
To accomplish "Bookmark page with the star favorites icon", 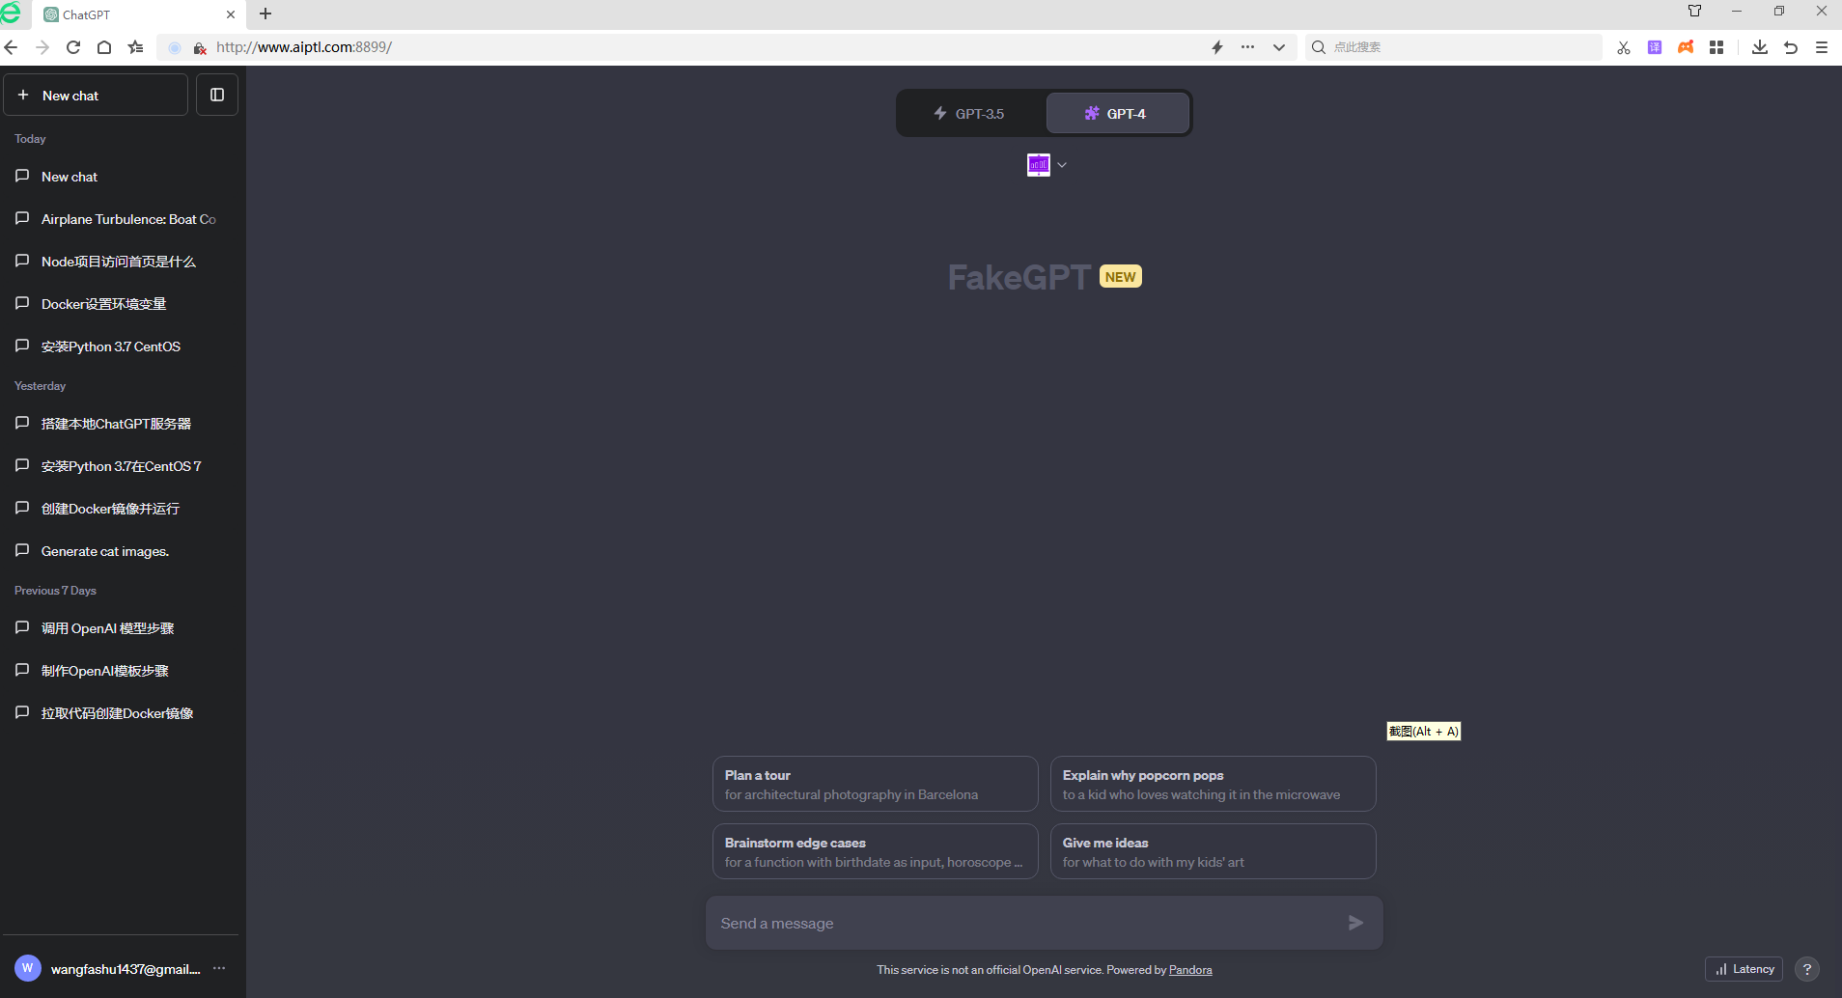I will pos(136,47).
